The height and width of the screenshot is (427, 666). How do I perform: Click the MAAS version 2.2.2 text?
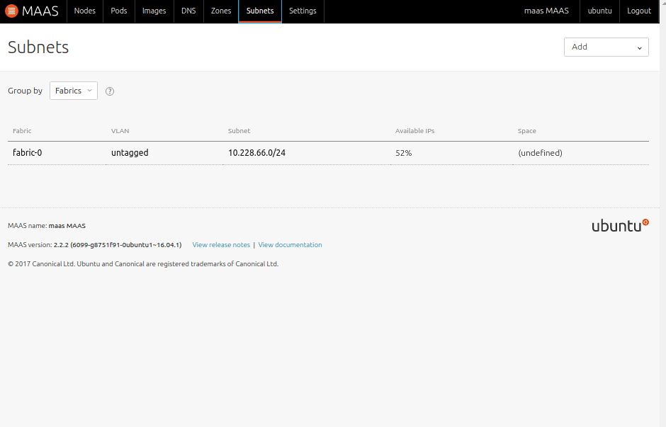95,245
